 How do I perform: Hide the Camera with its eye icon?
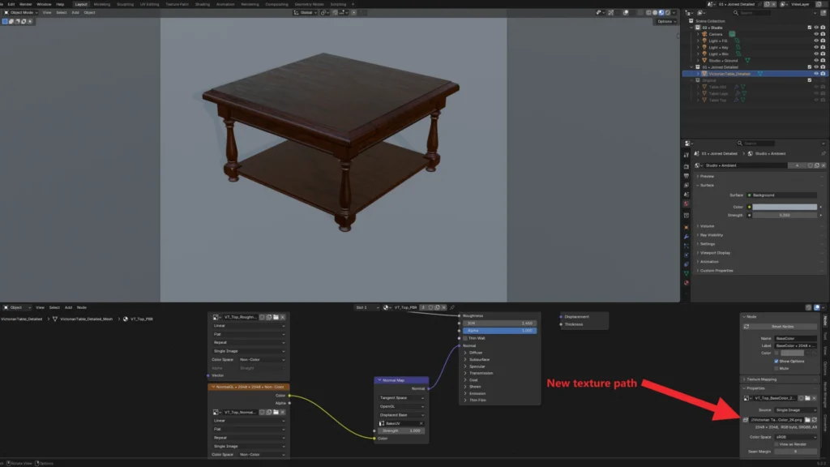click(x=815, y=34)
